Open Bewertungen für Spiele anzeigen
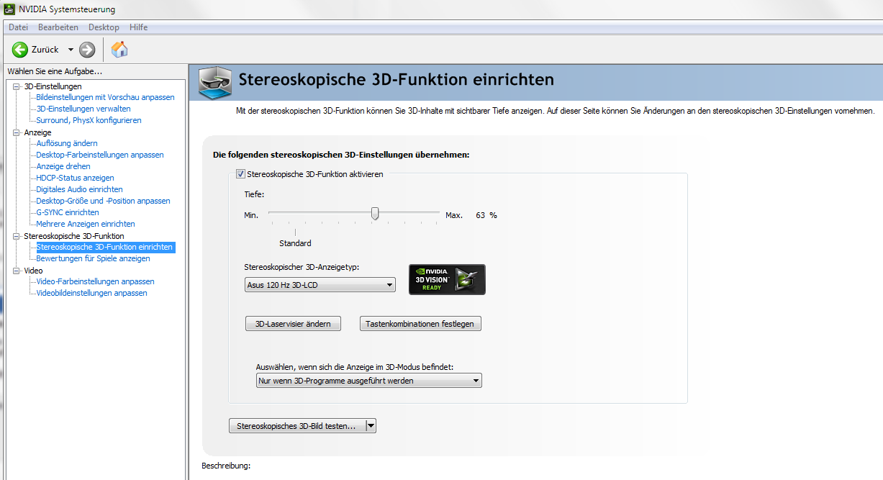The height and width of the screenshot is (480, 883). click(x=93, y=258)
